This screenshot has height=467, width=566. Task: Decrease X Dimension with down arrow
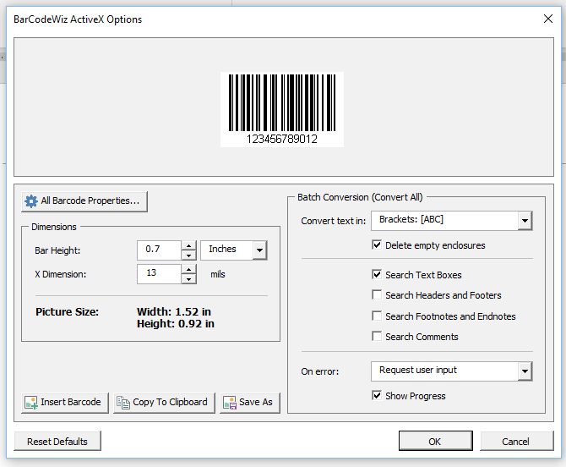[x=188, y=279]
